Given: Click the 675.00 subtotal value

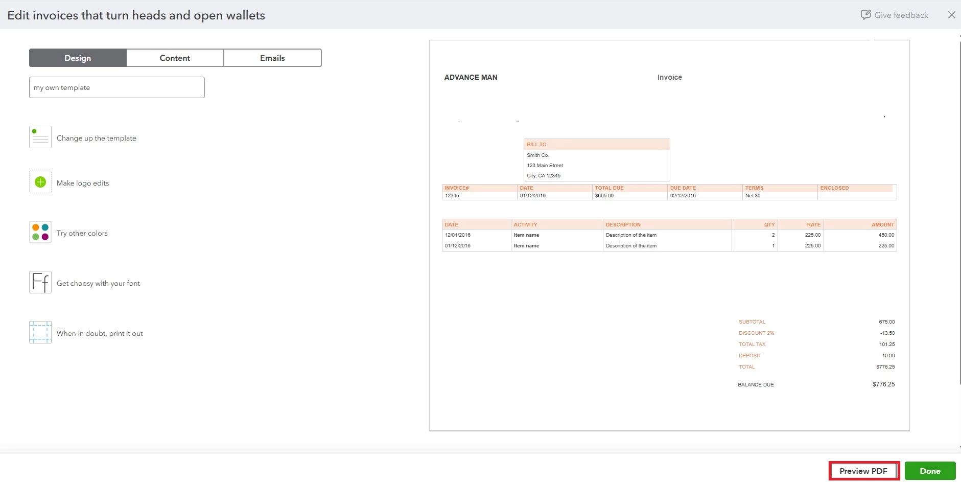Looking at the screenshot, I should tap(887, 322).
